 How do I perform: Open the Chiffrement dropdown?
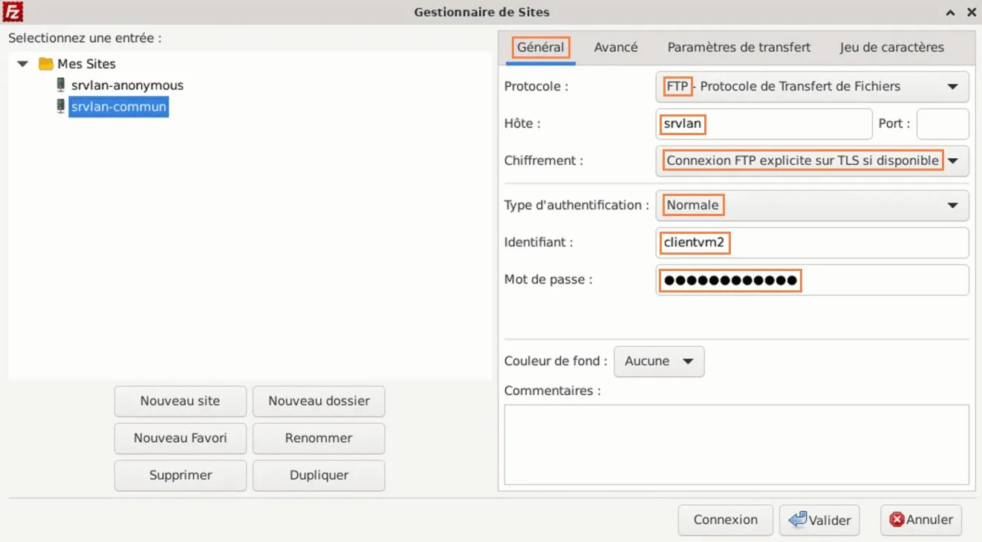(813, 160)
